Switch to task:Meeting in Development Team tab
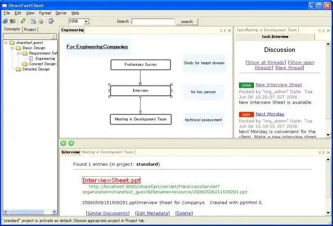333x226 pixels. (x=266, y=30)
